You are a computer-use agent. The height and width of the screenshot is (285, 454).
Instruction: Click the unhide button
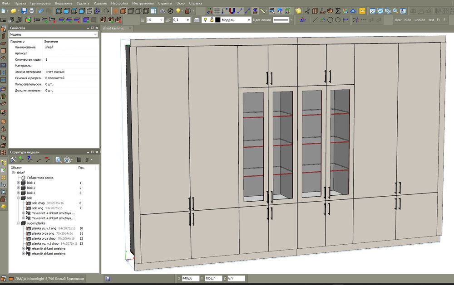[420, 20]
